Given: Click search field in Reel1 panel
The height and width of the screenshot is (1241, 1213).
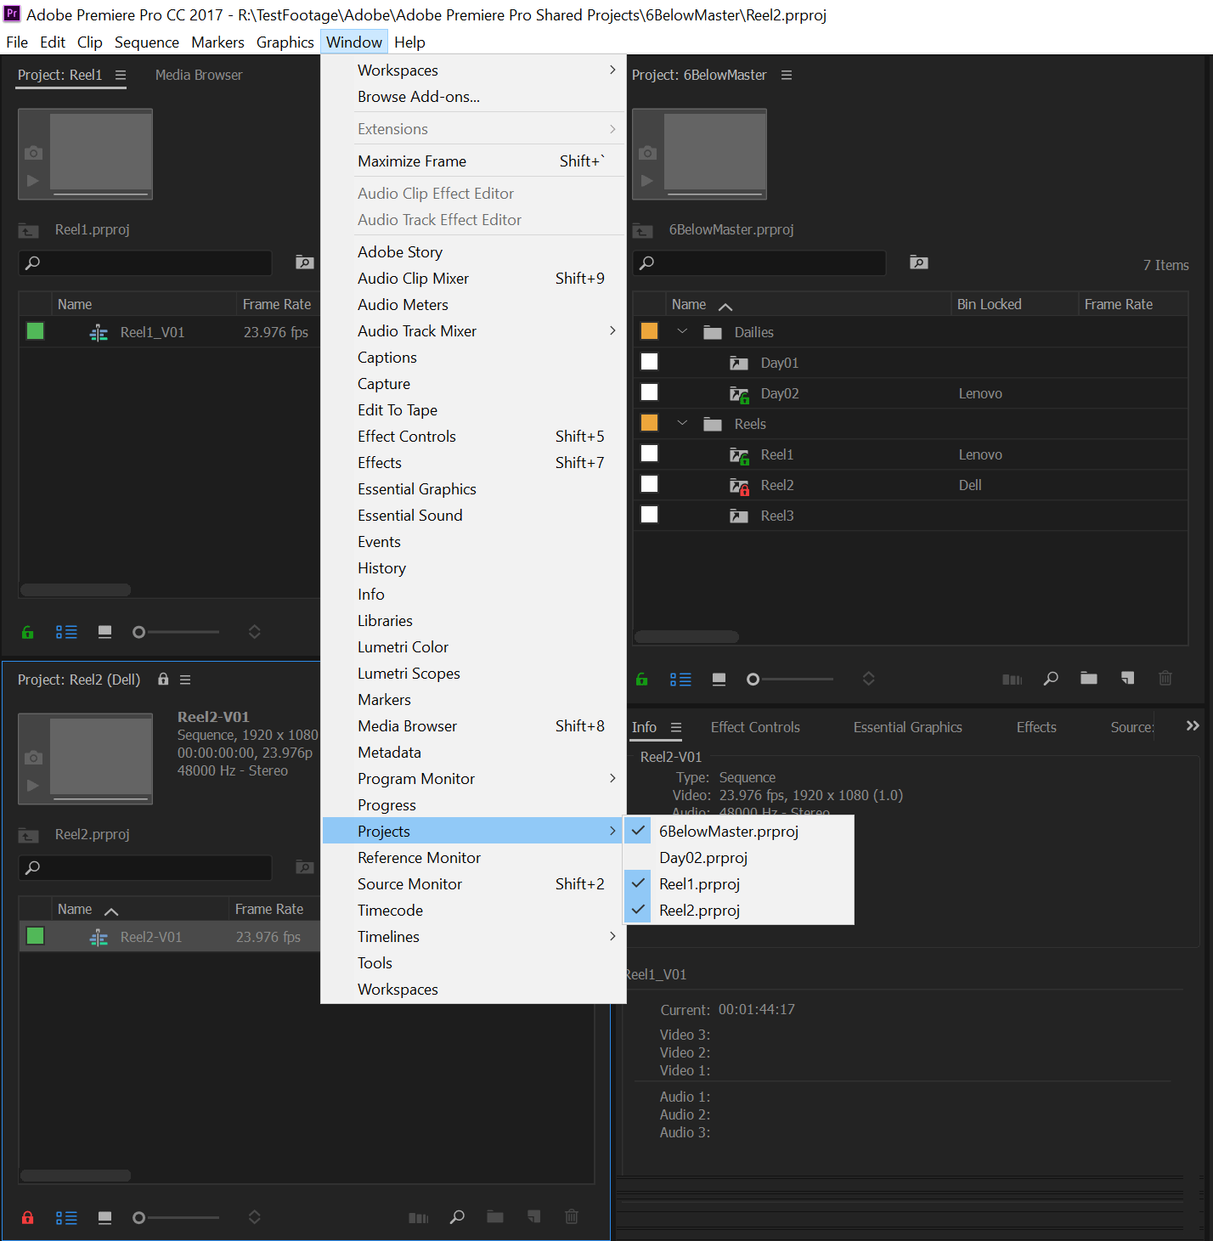Looking at the screenshot, I should click(145, 262).
